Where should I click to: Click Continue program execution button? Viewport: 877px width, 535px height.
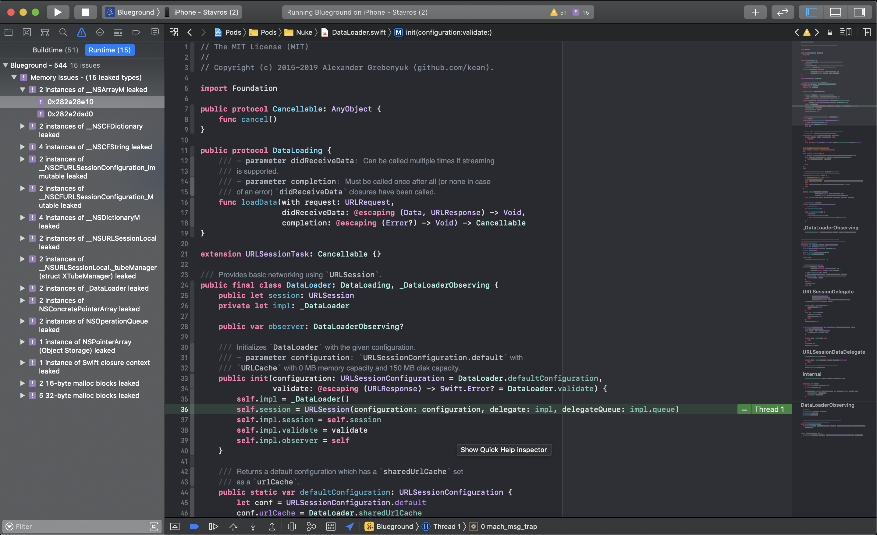coord(214,526)
